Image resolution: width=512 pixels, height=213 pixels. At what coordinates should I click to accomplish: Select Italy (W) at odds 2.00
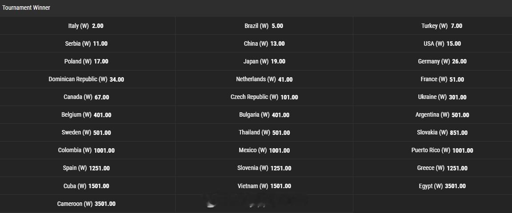click(x=88, y=26)
